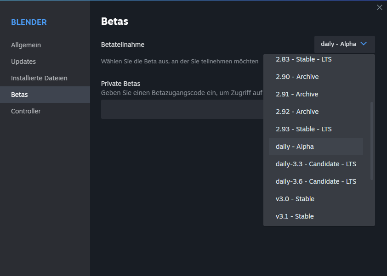The image size is (387, 276).
Task: Click the dropdown chevron arrow icon
Action: click(364, 44)
